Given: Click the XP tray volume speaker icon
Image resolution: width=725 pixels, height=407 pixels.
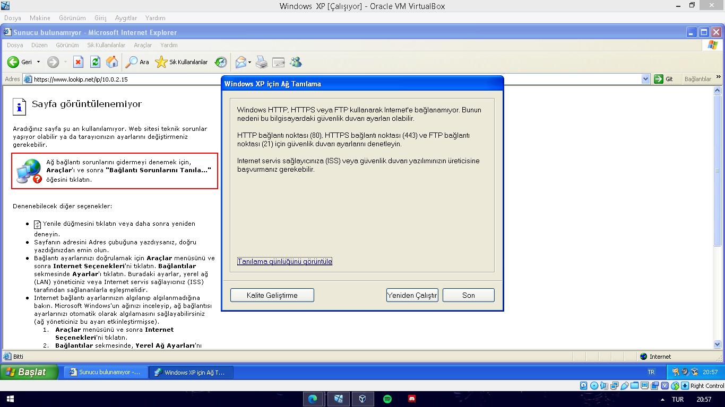Looking at the screenshot, I should [x=685, y=372].
